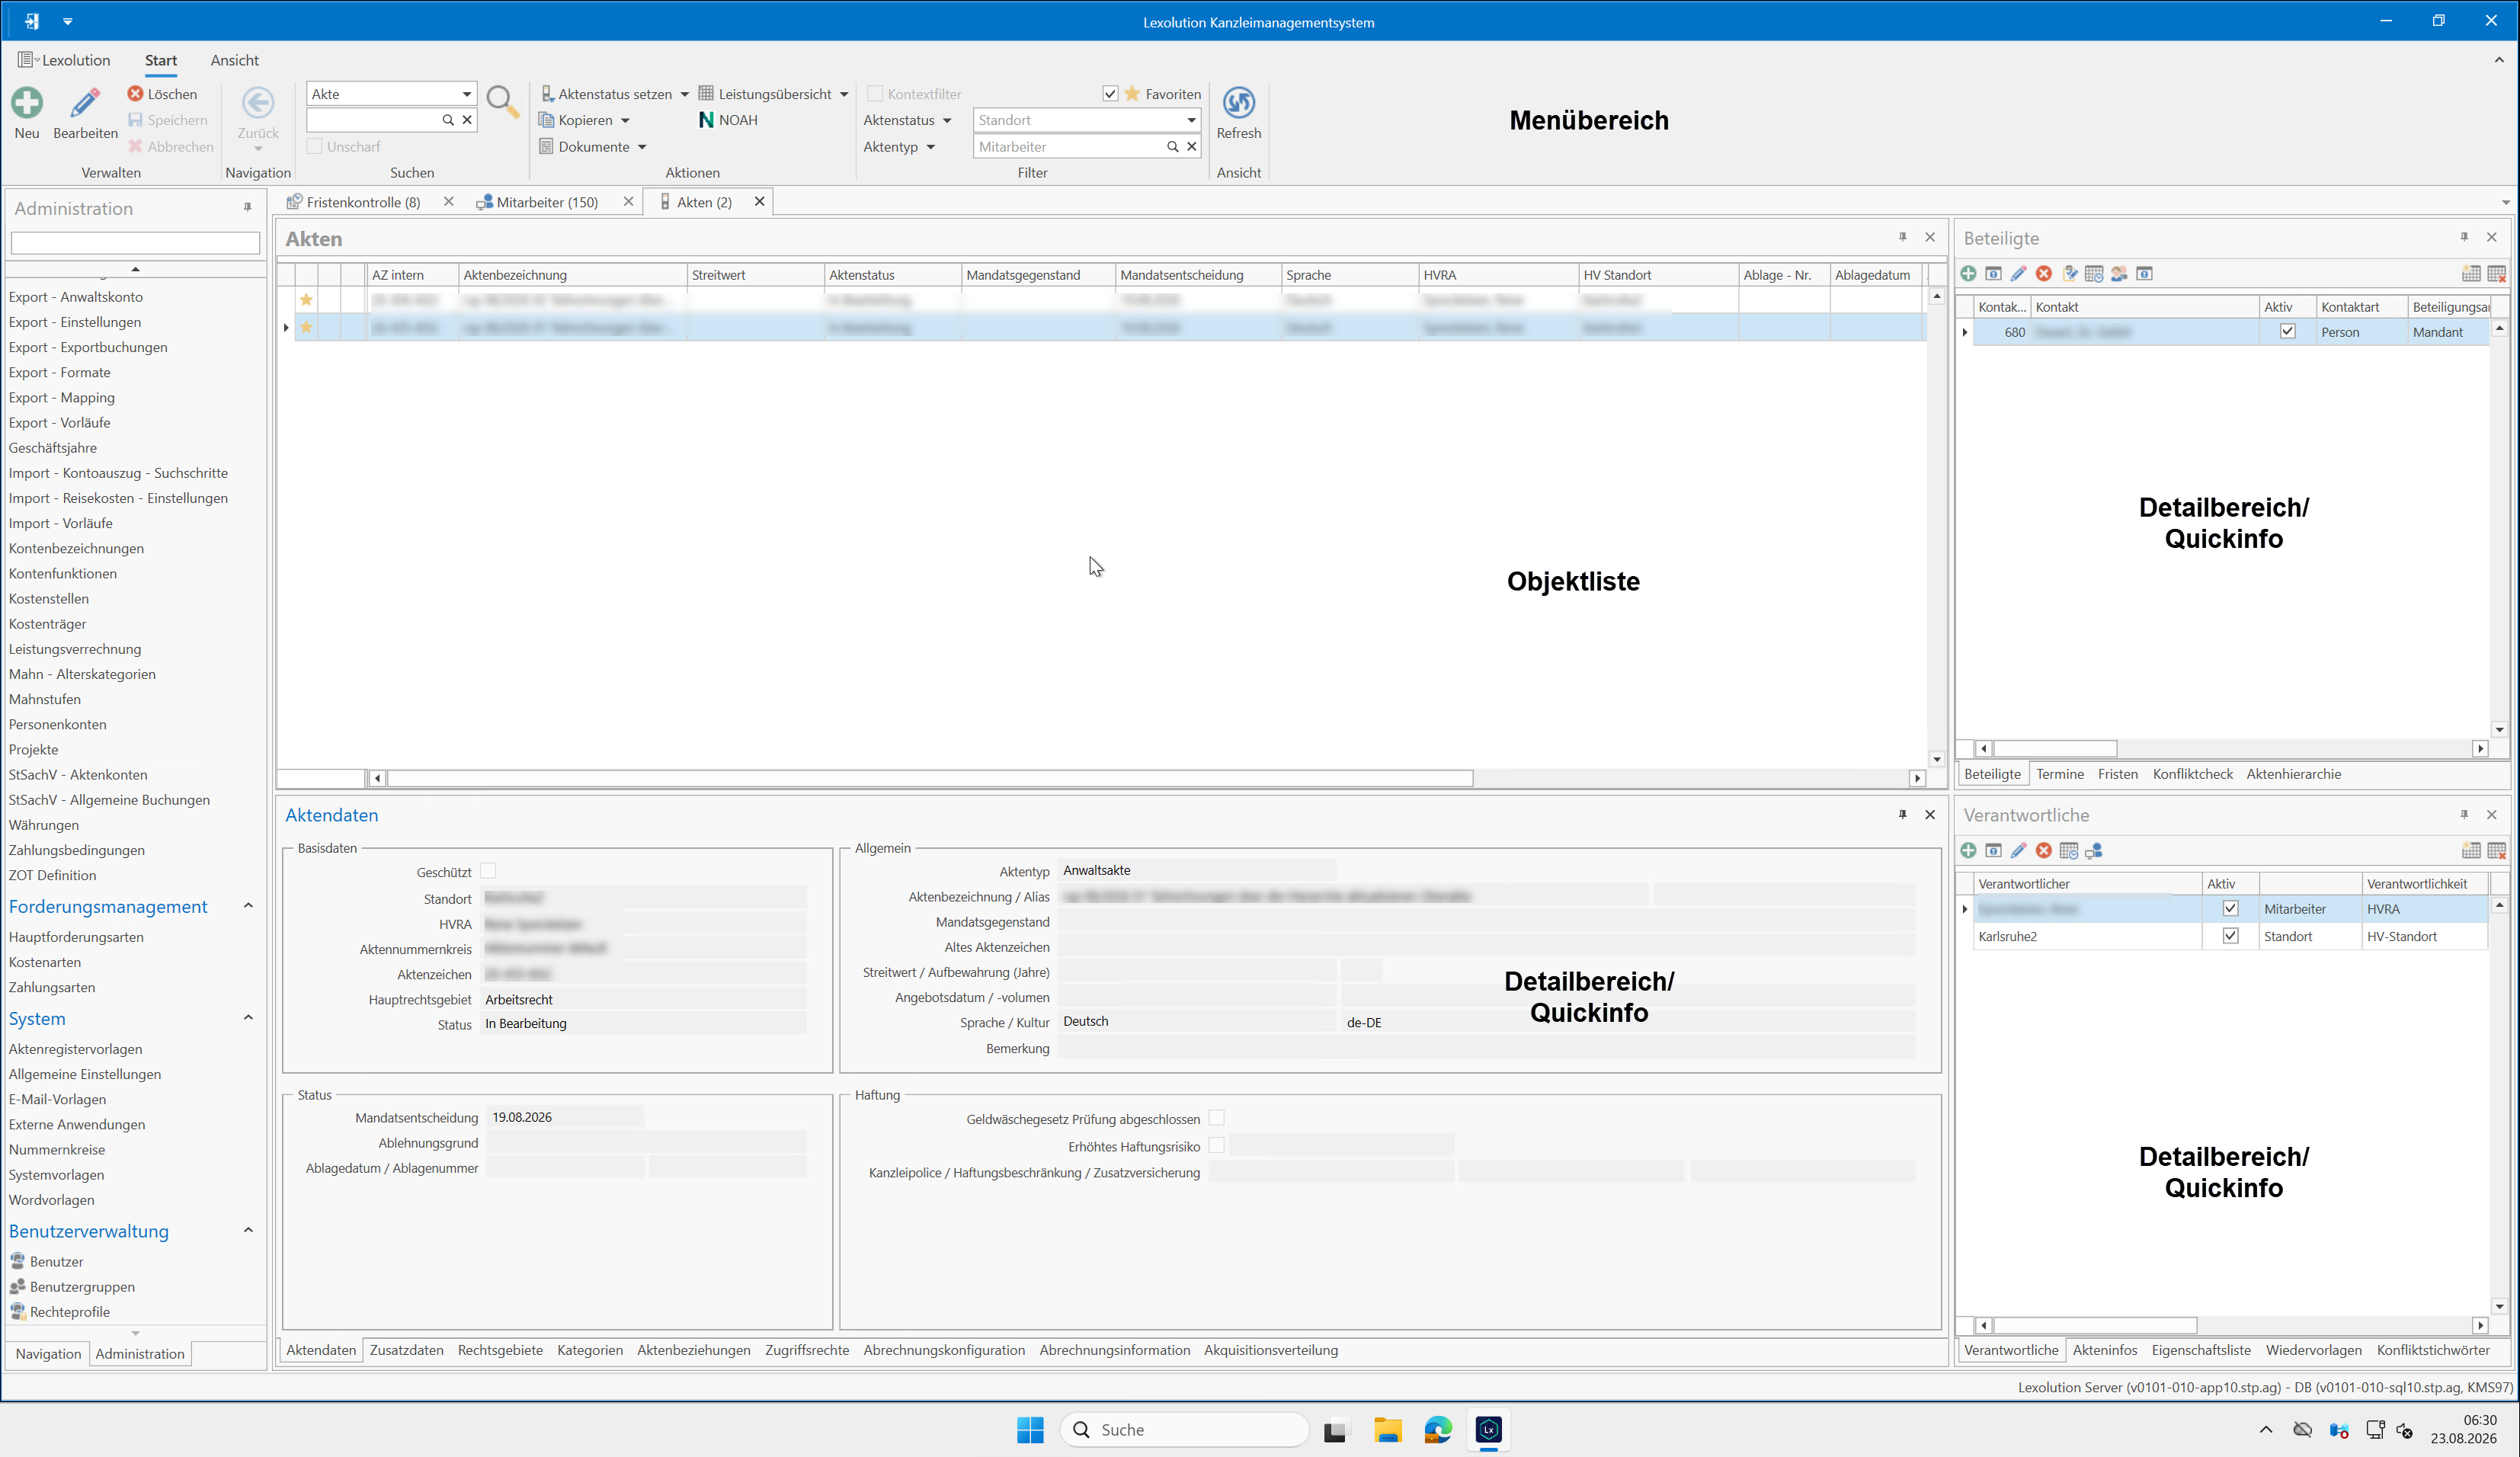Click the Bearbeiten pencil icon
The height and width of the screenshot is (1457, 2520).
tap(85, 102)
